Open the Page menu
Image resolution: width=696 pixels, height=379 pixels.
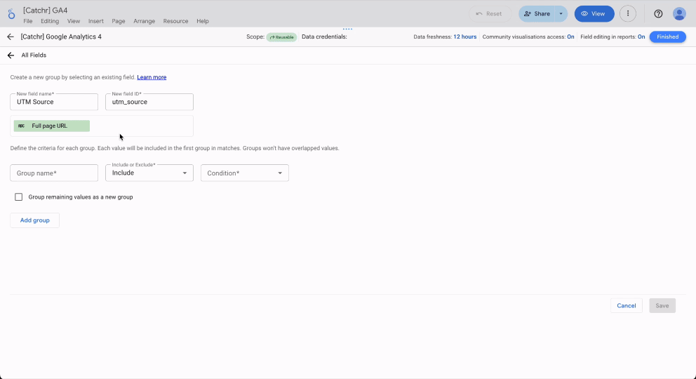click(x=119, y=21)
